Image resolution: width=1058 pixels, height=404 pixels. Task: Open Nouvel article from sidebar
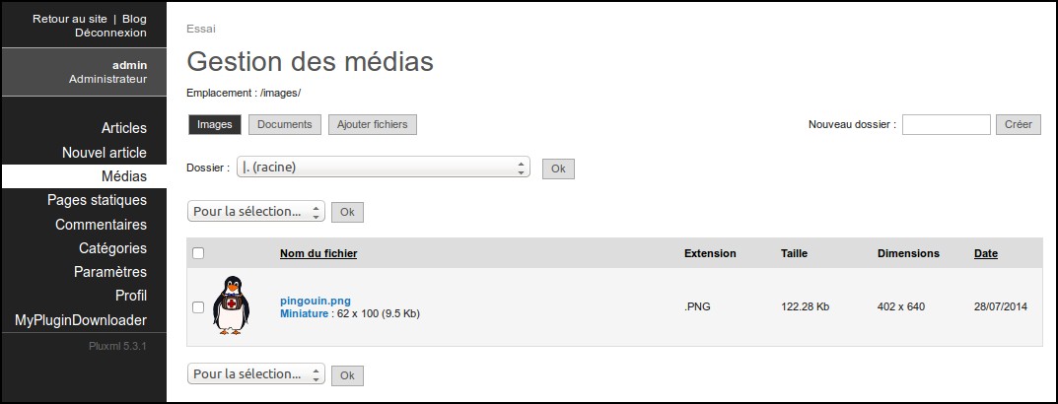105,153
